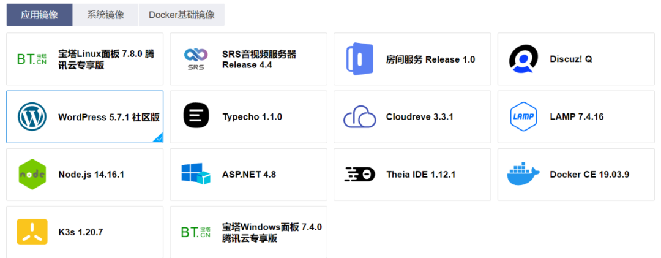Click the Theia IDE logo icon
Image resolution: width=661 pixels, height=258 pixels.
pyautogui.click(x=360, y=175)
